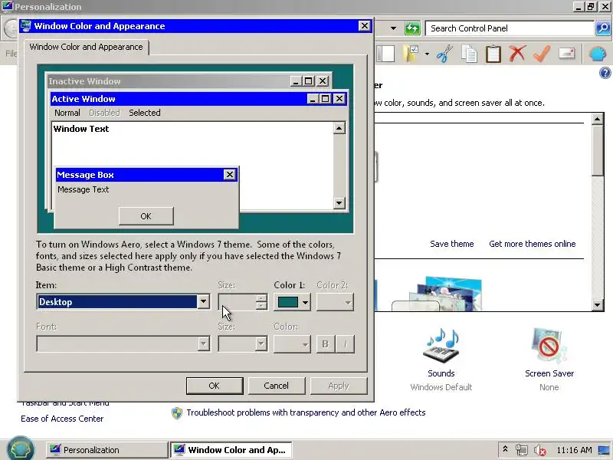The height and width of the screenshot is (460, 613).
Task: Click the teal Color 1 swatch
Action: coord(288,302)
